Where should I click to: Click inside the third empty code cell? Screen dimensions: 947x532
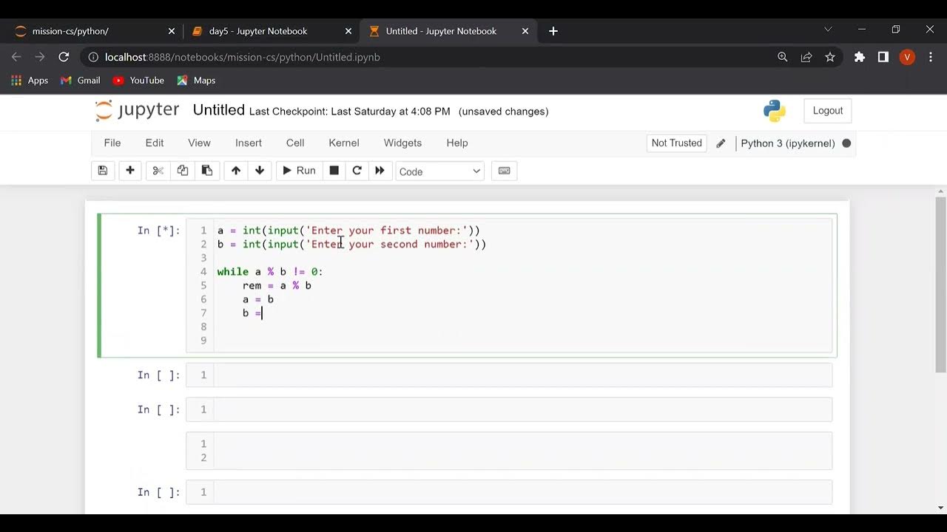point(522,492)
